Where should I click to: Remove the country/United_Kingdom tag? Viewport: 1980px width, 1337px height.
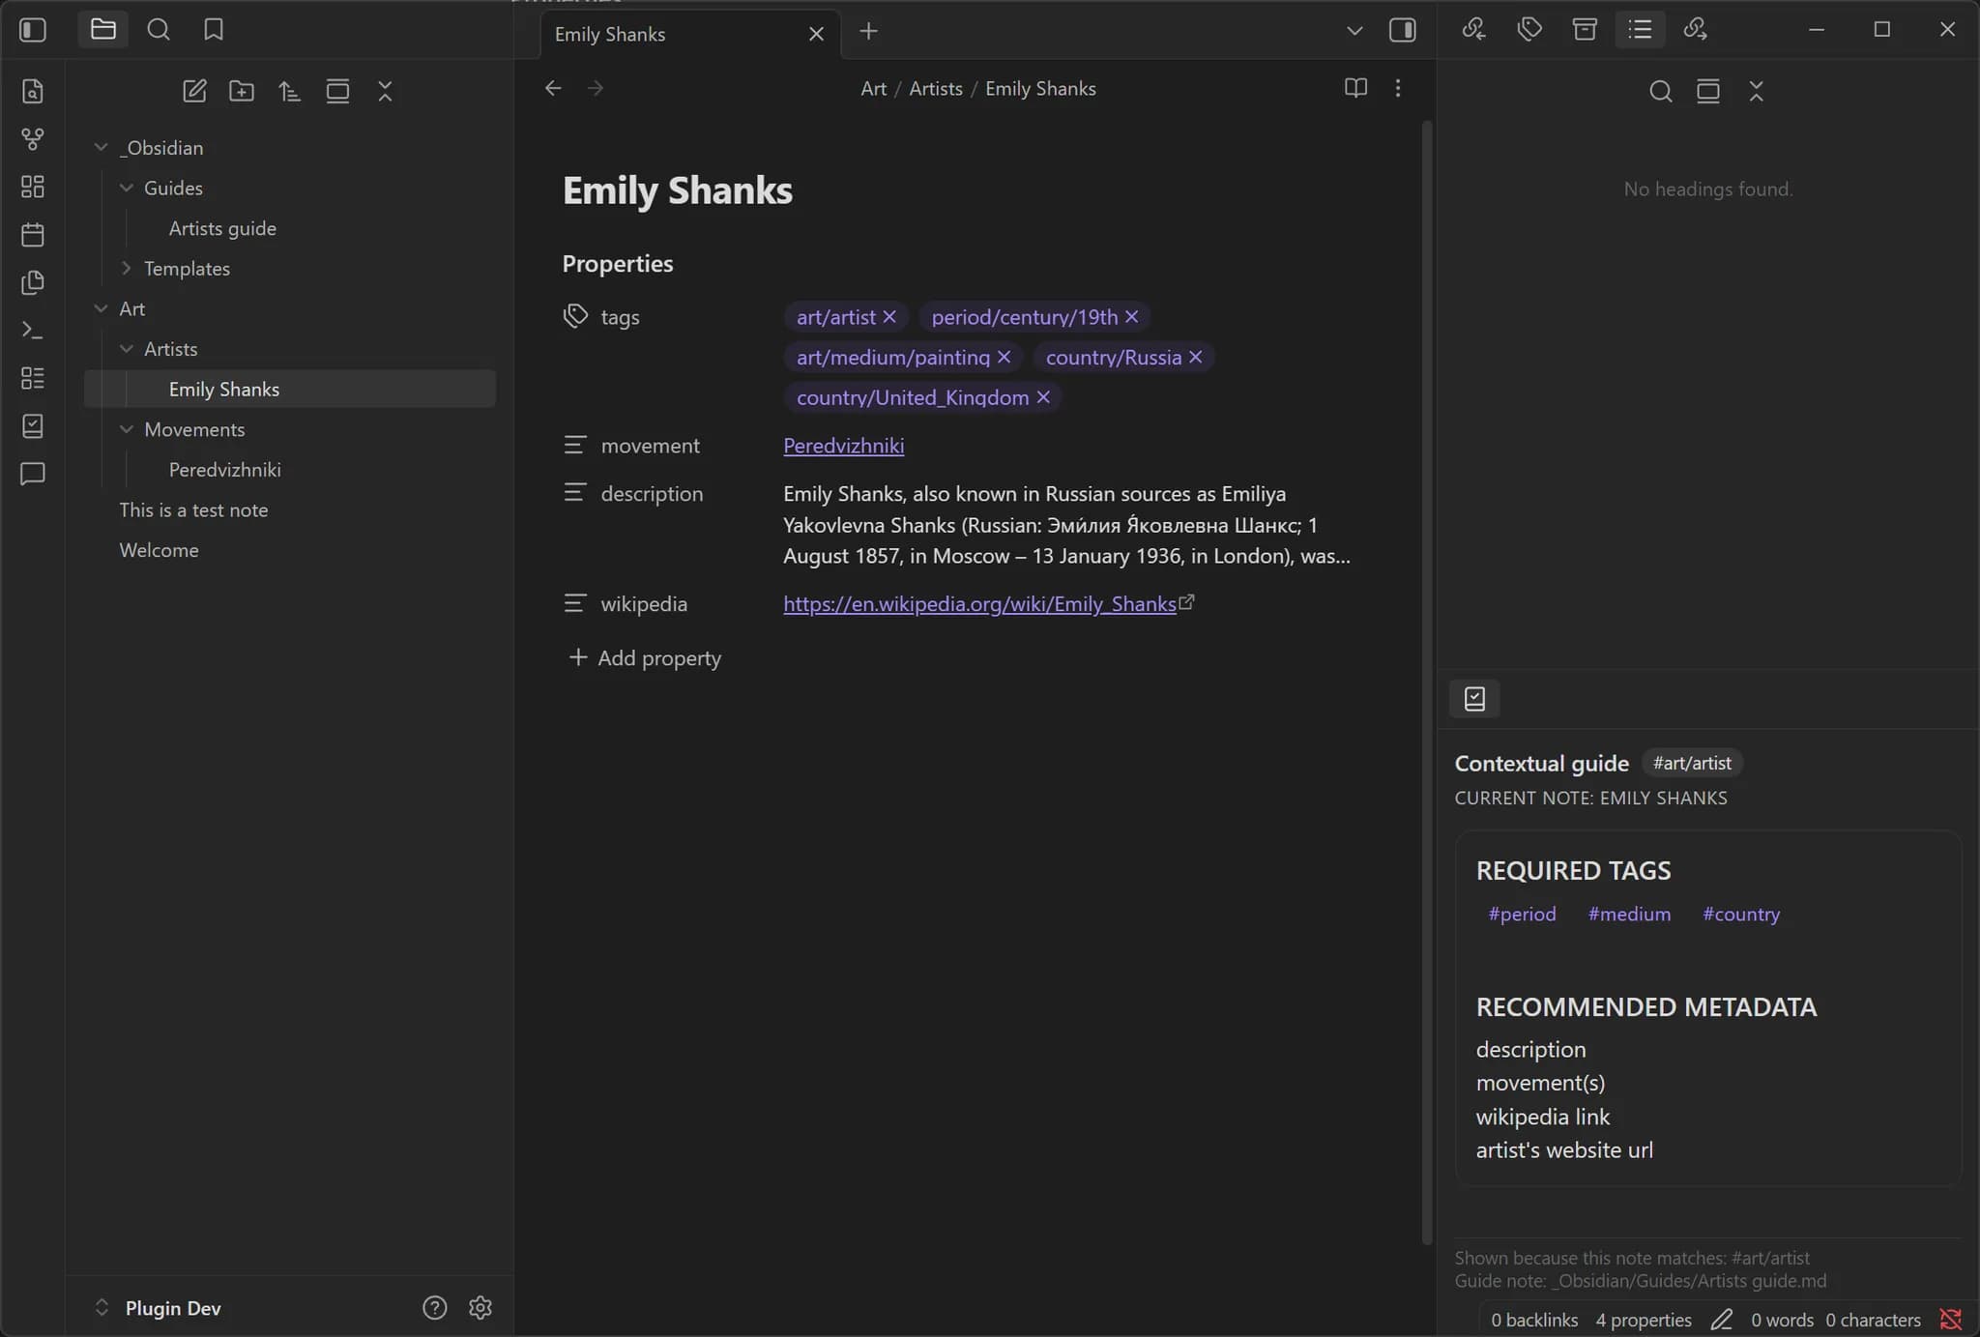pyautogui.click(x=1043, y=397)
